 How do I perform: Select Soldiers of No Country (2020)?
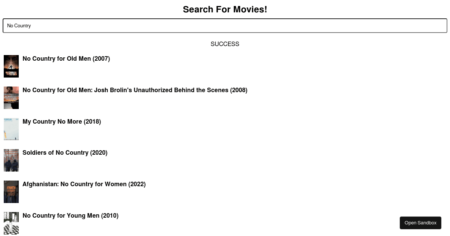pyautogui.click(x=65, y=153)
